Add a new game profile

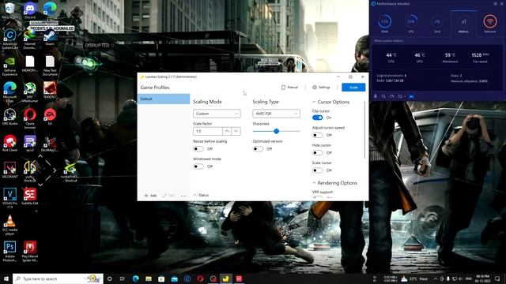click(150, 196)
